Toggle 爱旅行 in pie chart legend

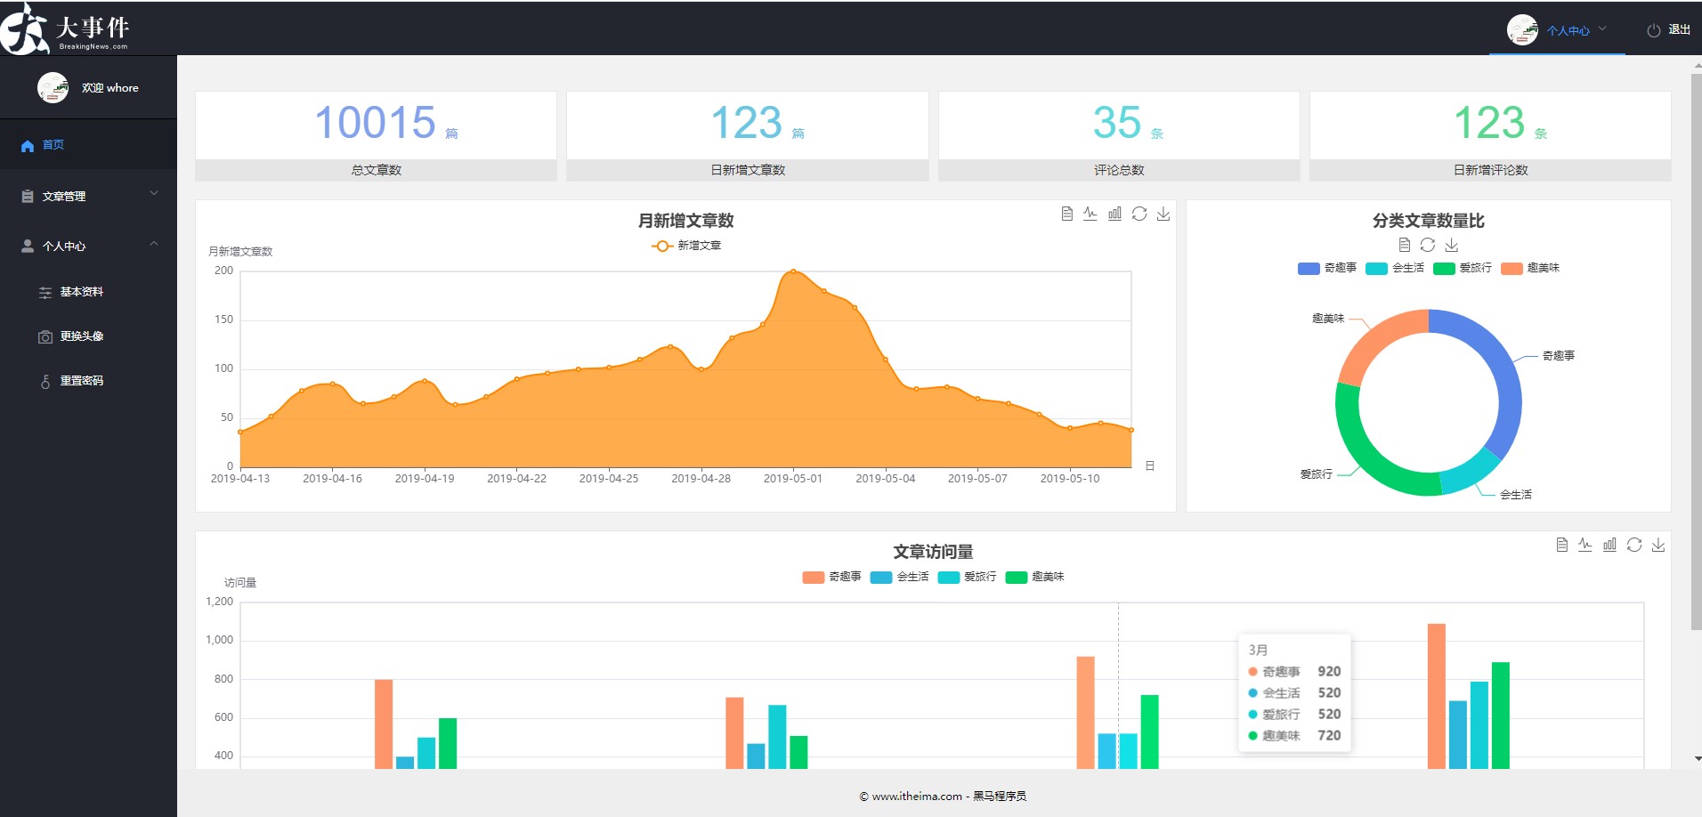[1463, 268]
